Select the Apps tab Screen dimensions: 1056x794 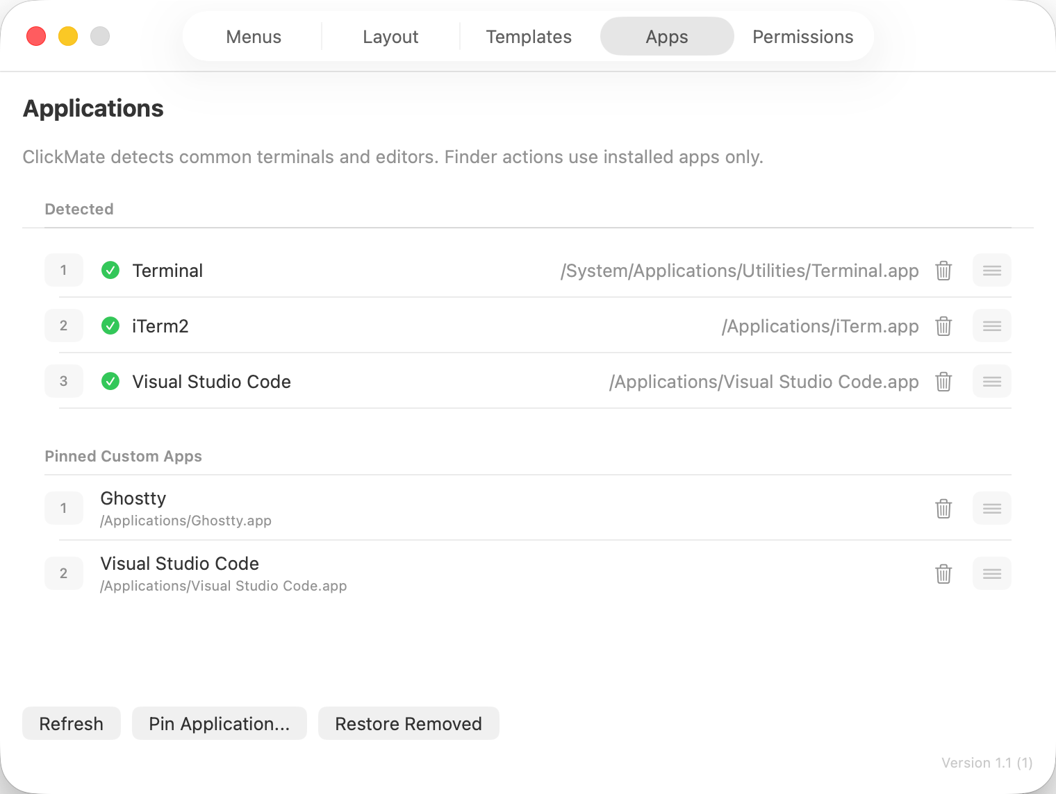click(667, 37)
